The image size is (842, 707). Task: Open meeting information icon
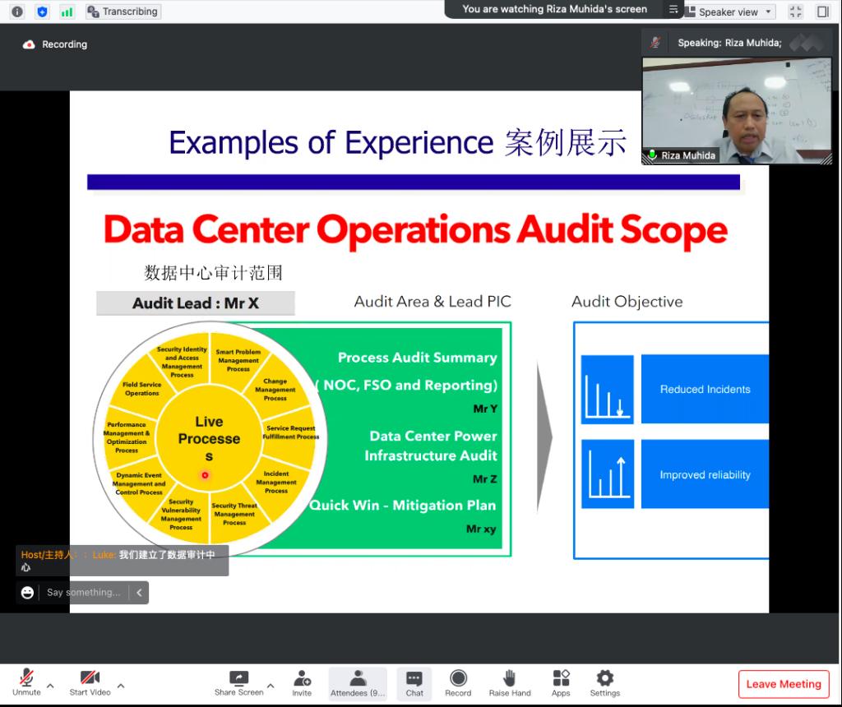pos(17,12)
